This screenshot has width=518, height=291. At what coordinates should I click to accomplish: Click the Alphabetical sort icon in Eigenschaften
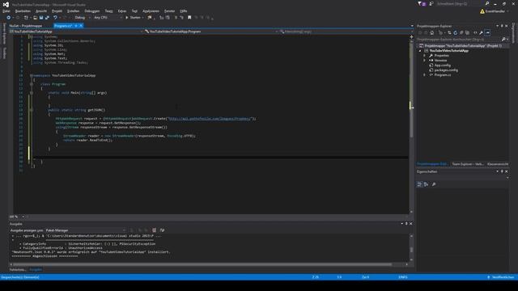pyautogui.click(x=426, y=184)
